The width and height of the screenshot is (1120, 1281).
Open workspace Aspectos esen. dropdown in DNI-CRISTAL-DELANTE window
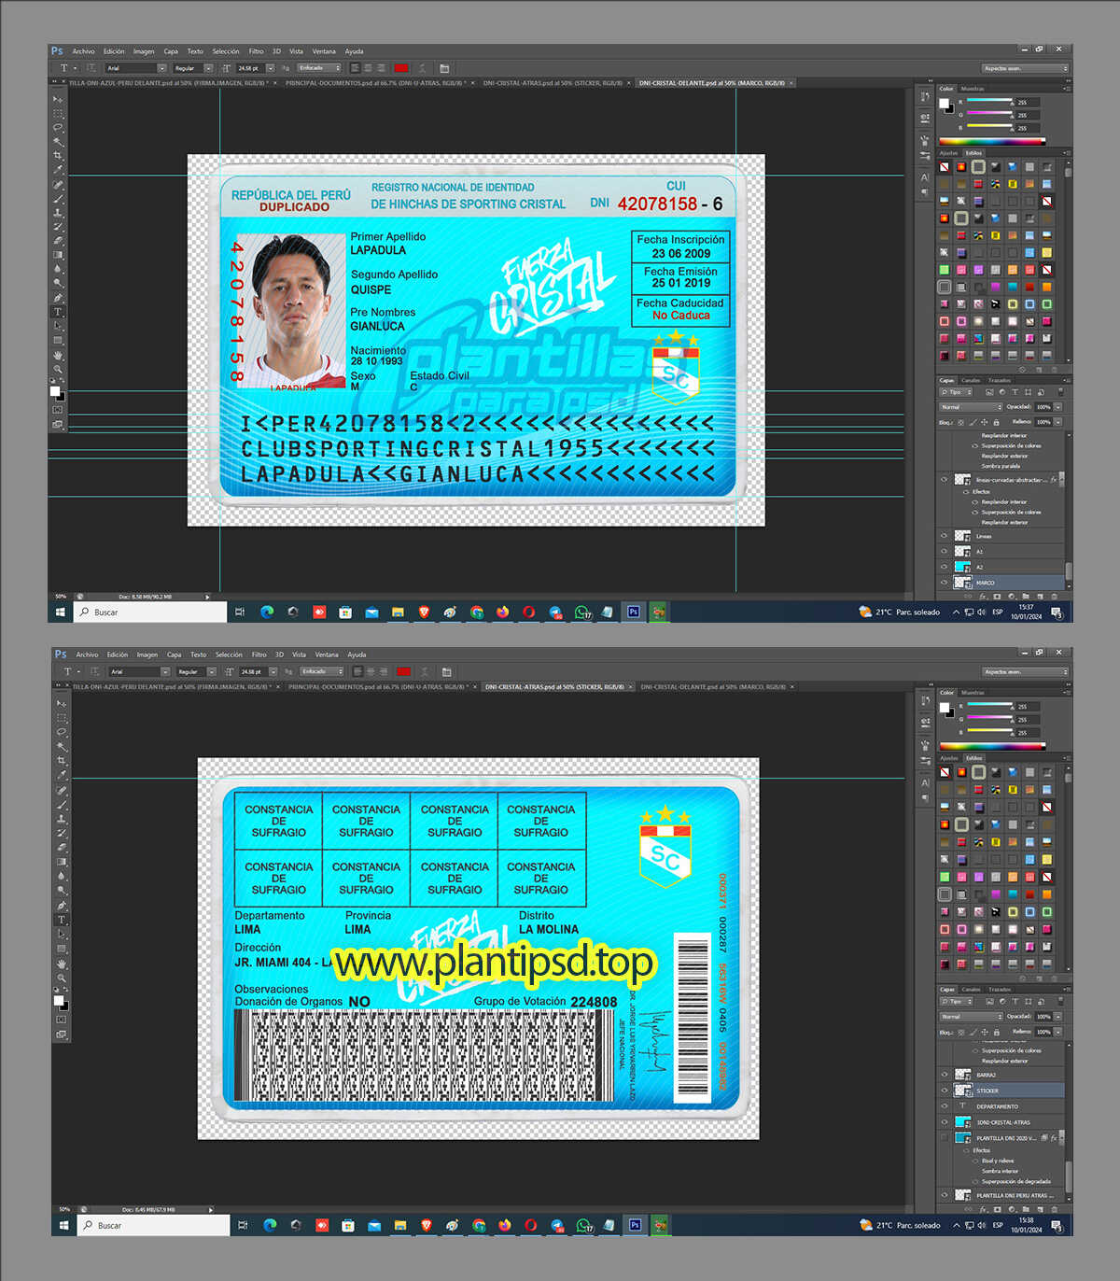click(1024, 68)
